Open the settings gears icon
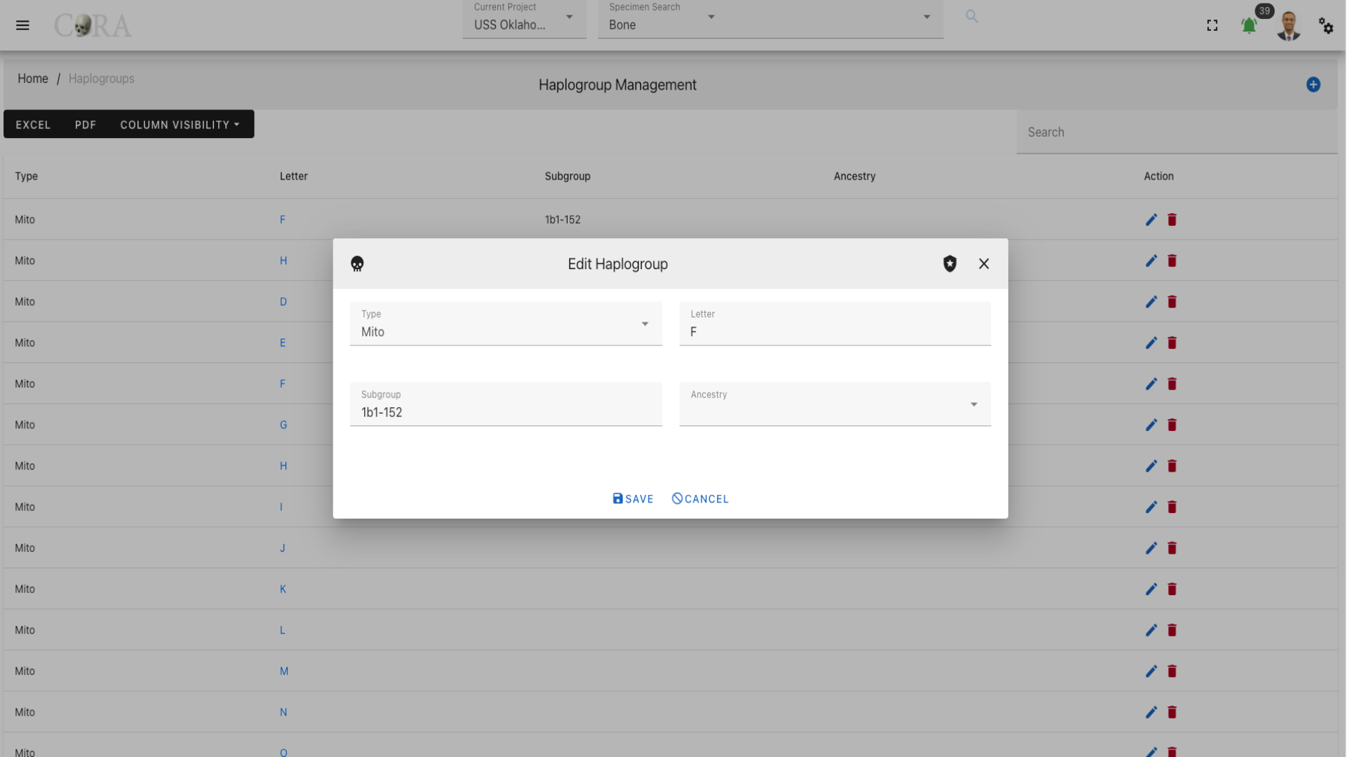This screenshot has height=757, width=1347. (1326, 25)
